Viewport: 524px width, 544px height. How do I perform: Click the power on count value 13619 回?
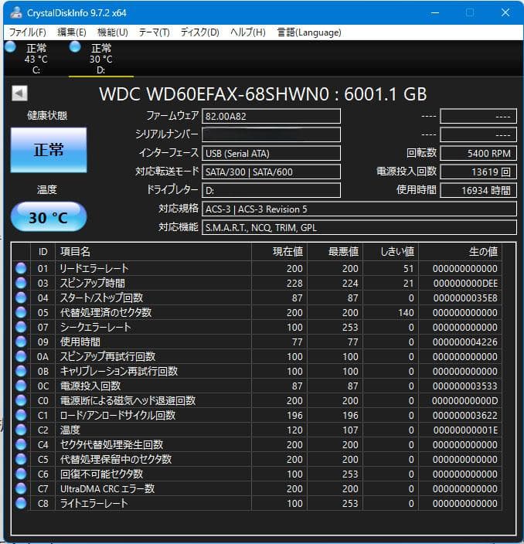478,172
